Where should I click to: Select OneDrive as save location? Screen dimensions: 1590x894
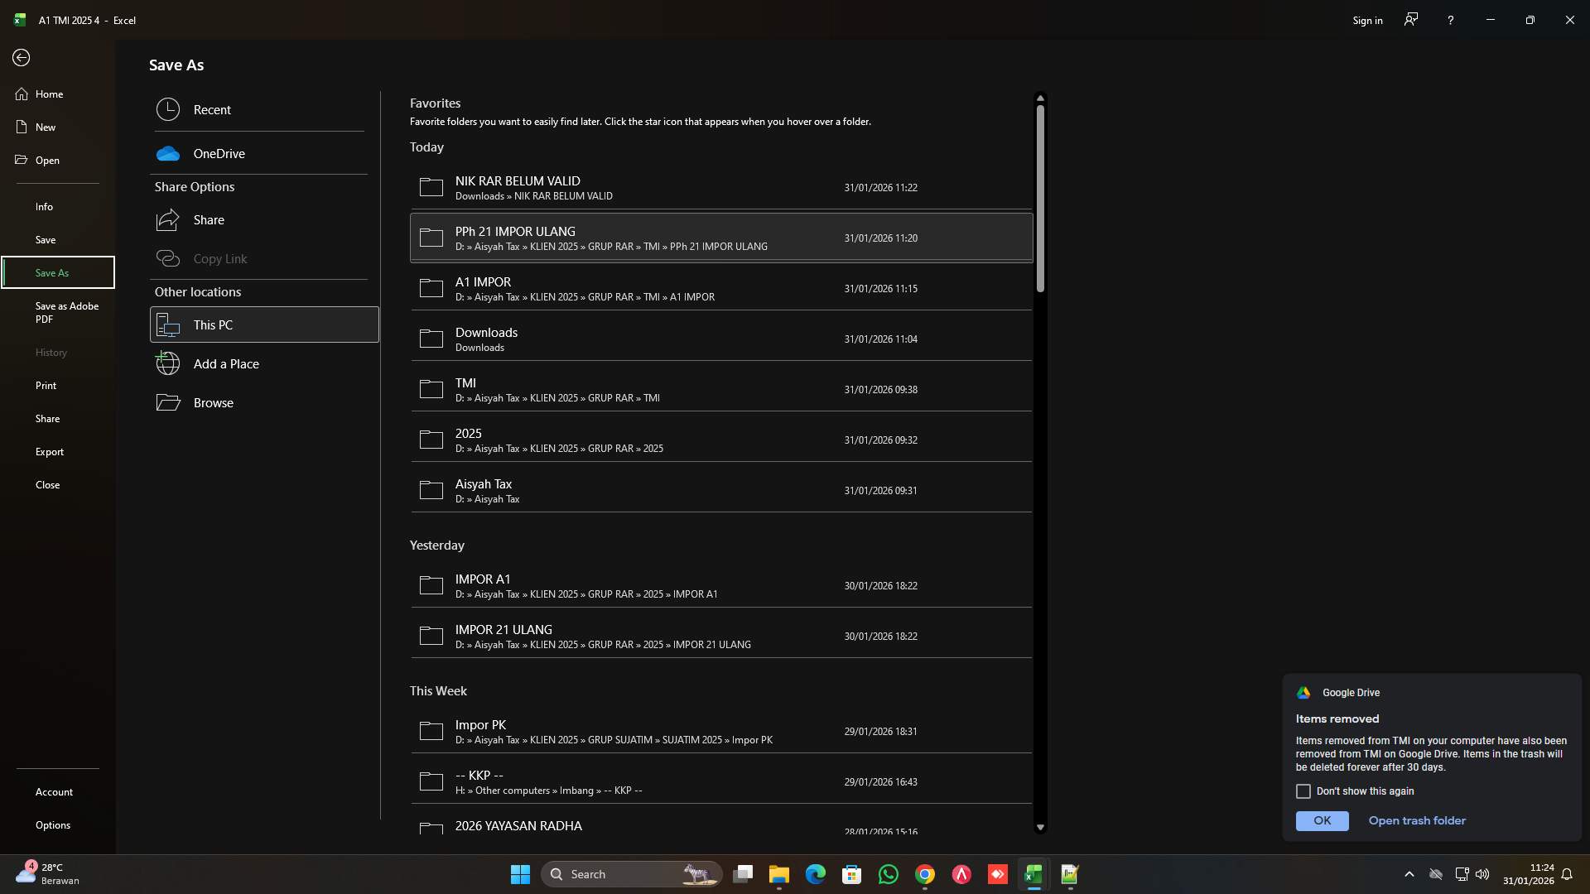(x=219, y=153)
